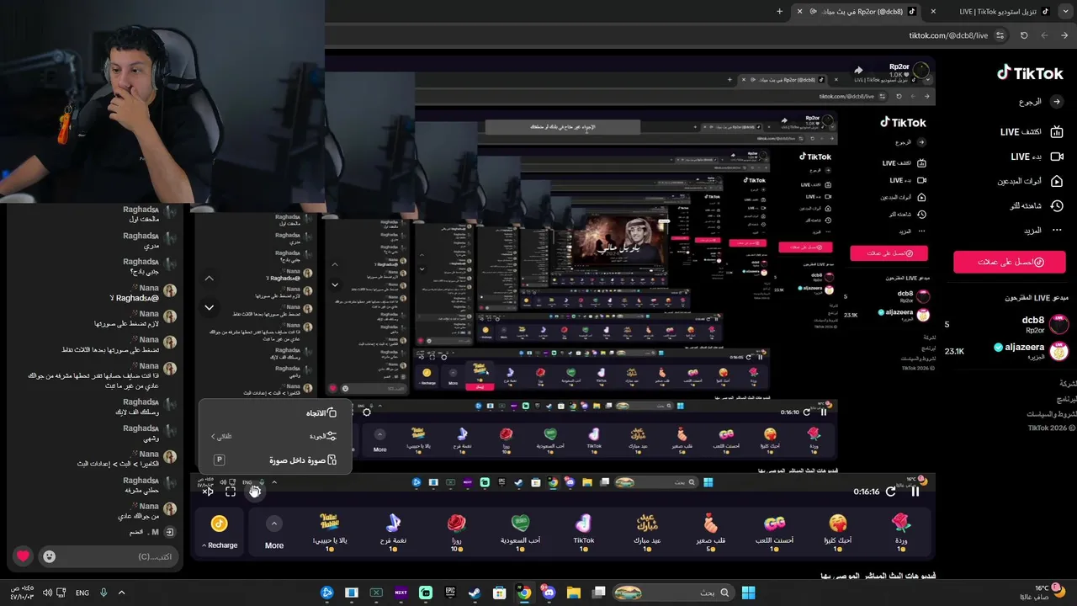Choose الاتجاه in the player popup

click(x=274, y=412)
